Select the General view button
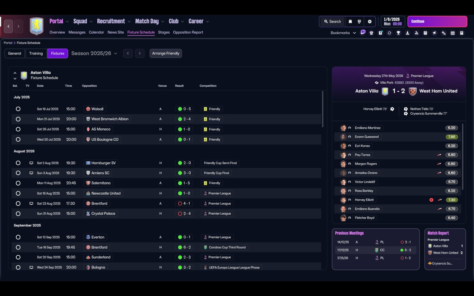 tap(15, 53)
